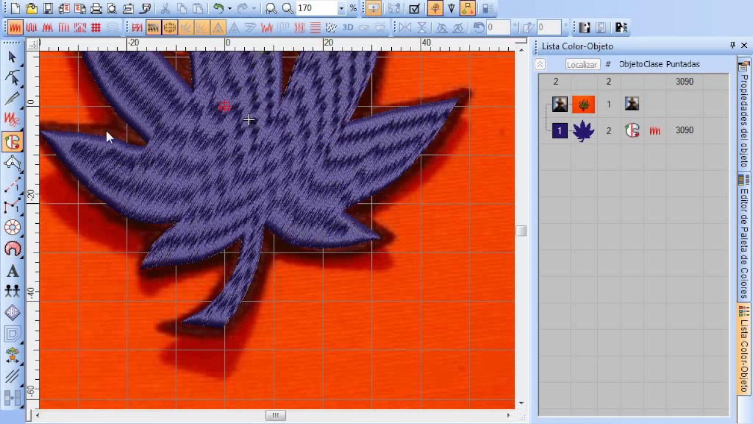The height and width of the screenshot is (424, 753).
Task: Click the highlighted complex fill tool
Action: (12, 142)
